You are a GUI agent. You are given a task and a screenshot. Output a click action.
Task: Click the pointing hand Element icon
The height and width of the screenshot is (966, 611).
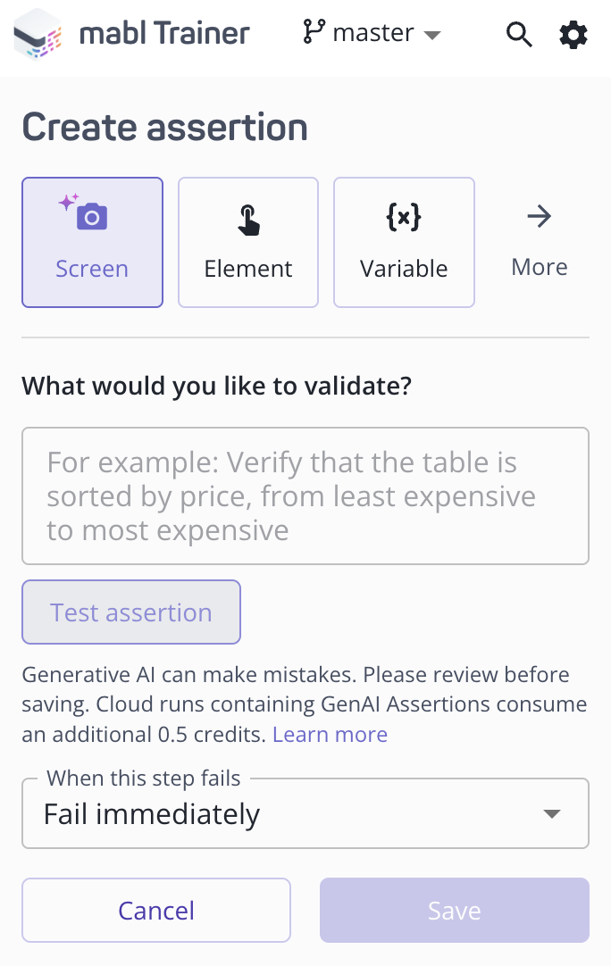248,219
